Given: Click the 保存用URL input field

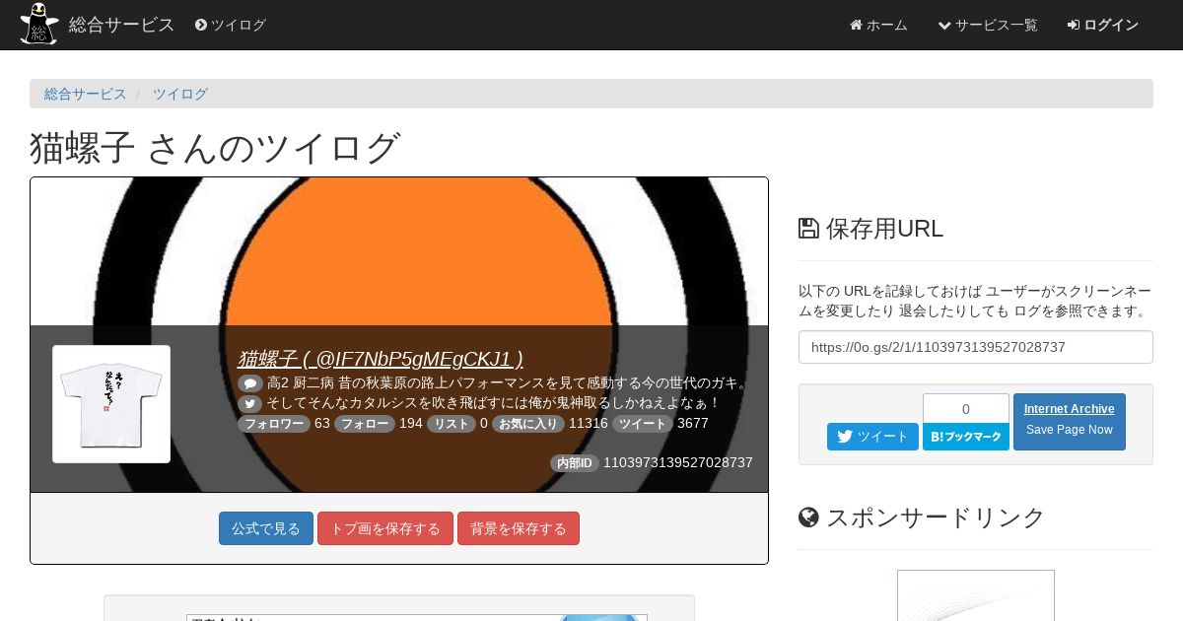Looking at the screenshot, I should tap(976, 347).
